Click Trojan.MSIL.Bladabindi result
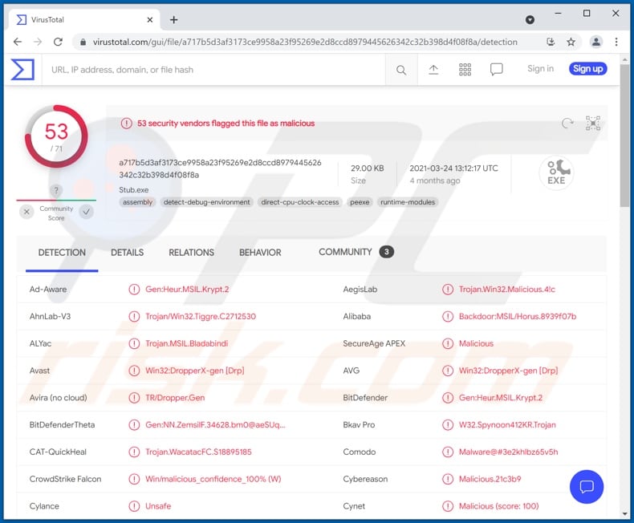Viewport: 634px width, 523px height. click(187, 343)
